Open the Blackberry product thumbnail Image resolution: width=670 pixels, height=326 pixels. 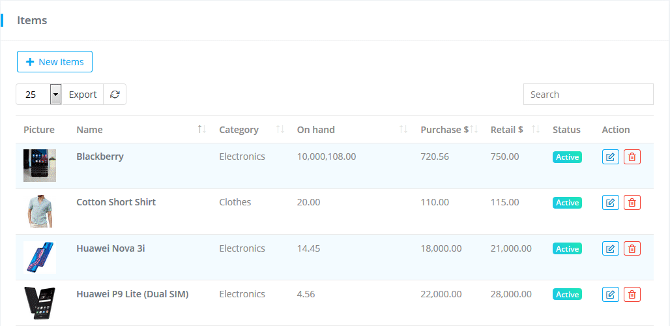tap(40, 166)
